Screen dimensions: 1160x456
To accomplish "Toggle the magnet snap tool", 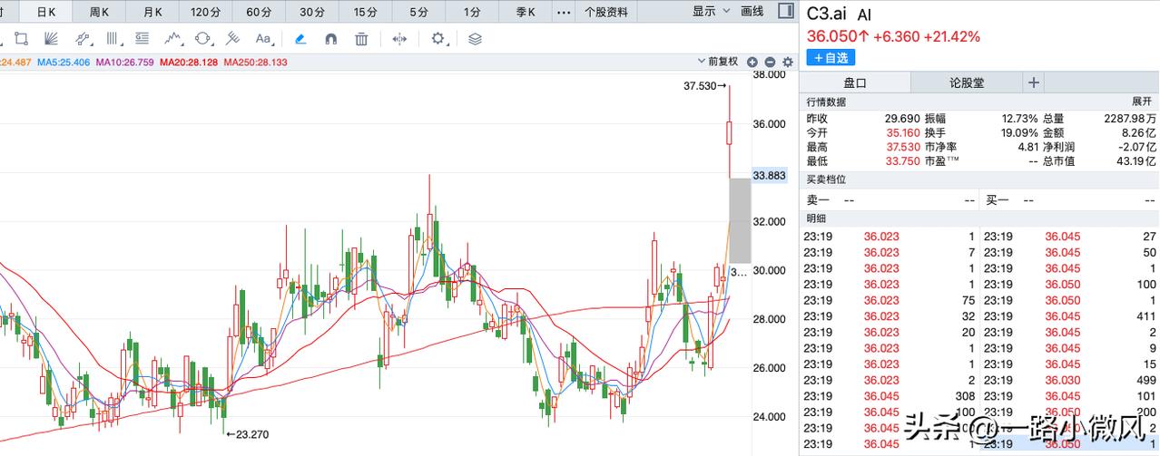I will (331, 39).
